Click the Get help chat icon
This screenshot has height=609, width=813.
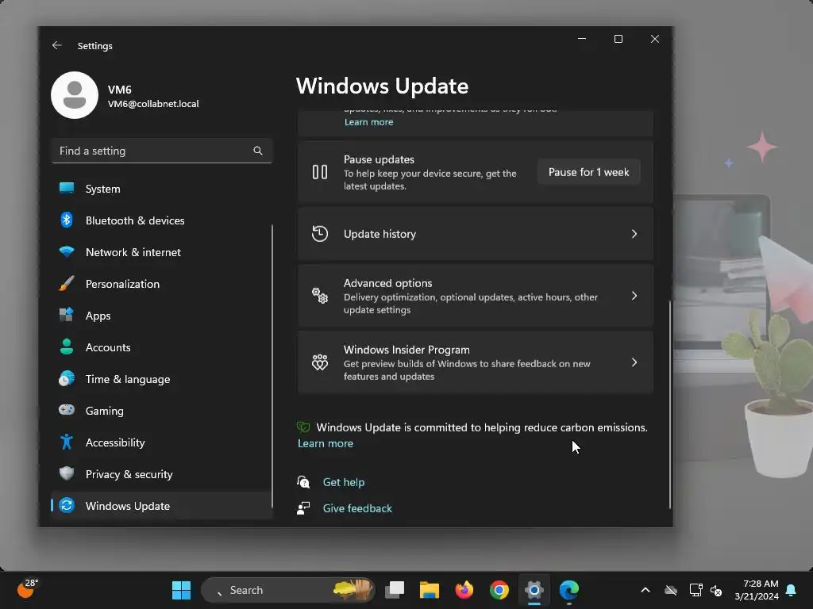(303, 481)
